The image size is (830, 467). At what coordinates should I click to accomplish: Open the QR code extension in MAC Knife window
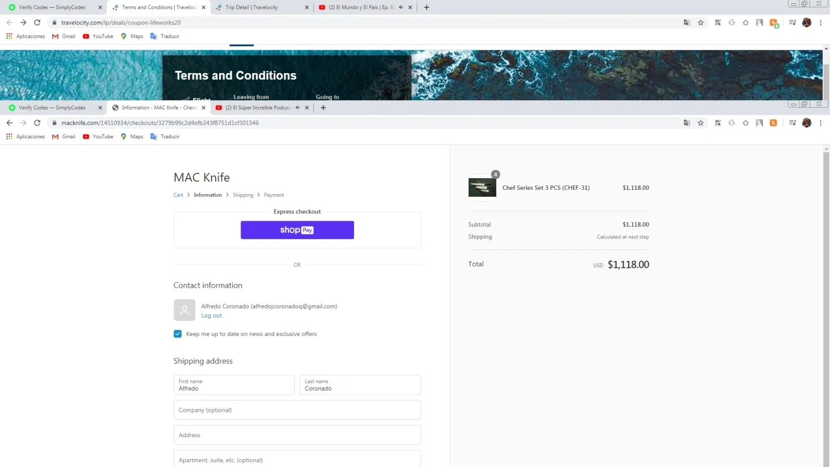(x=718, y=123)
